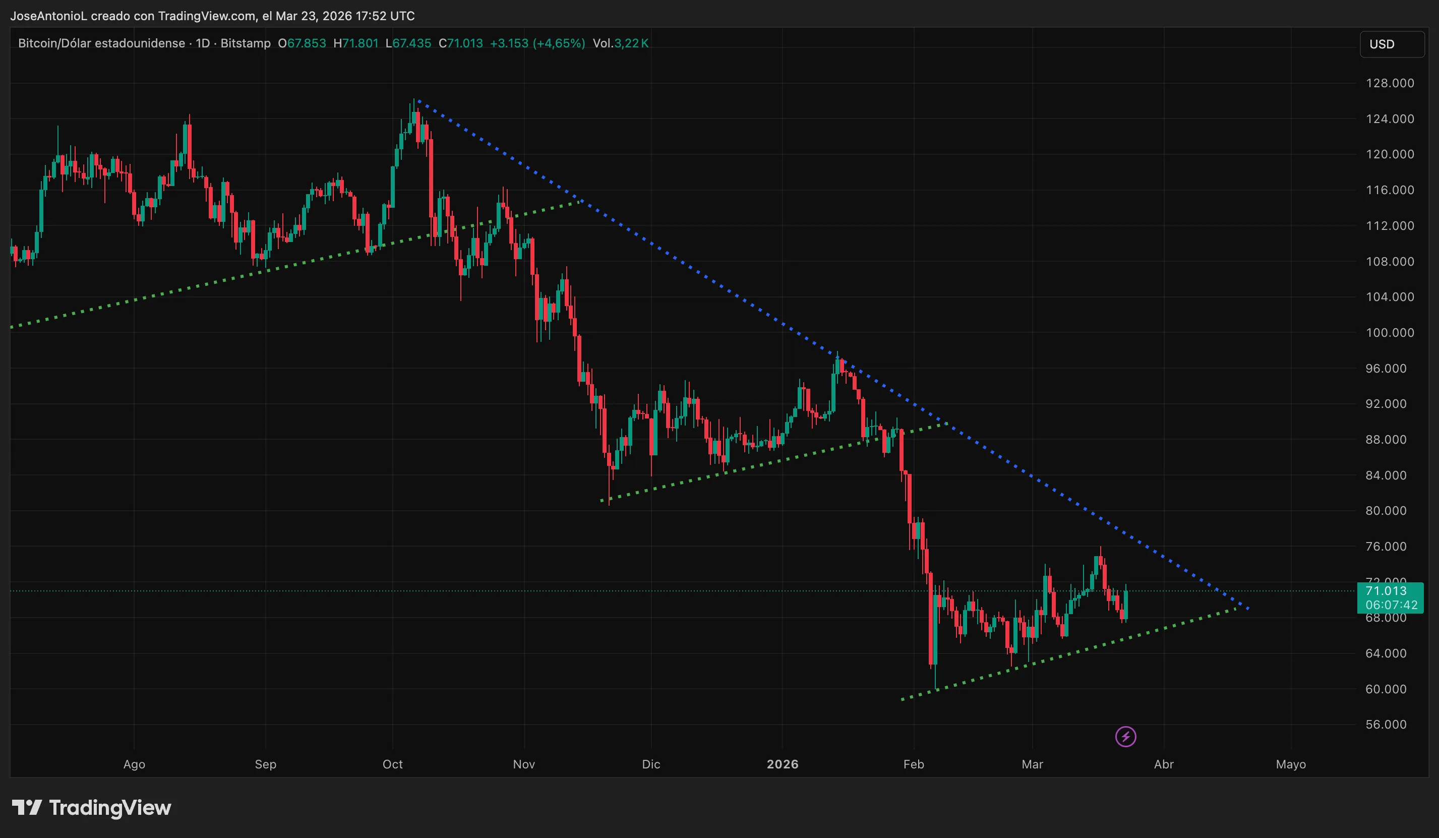Click the H71.801 high price value
1439x838 pixels.
click(x=356, y=43)
